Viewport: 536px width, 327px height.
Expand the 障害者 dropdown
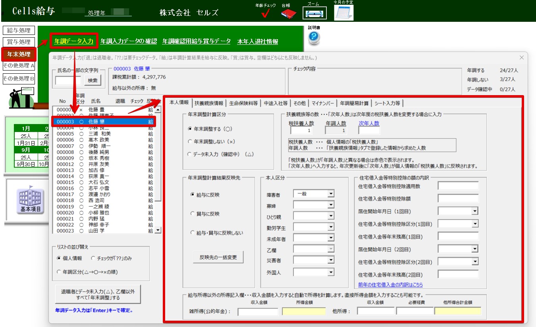click(331, 194)
